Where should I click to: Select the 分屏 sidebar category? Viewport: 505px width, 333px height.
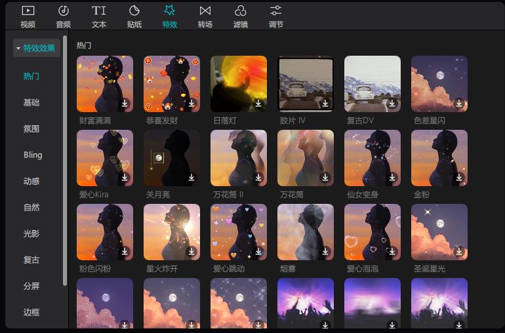point(31,286)
